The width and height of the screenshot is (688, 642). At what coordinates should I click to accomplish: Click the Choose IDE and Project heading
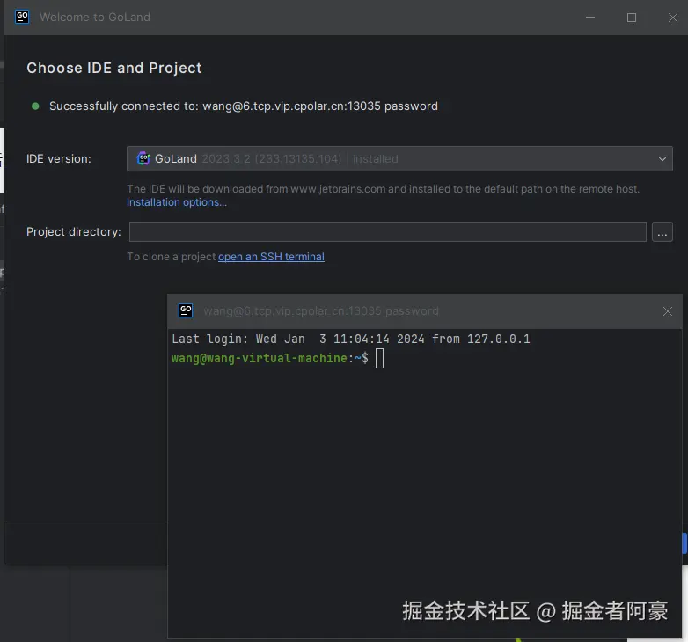coord(114,68)
